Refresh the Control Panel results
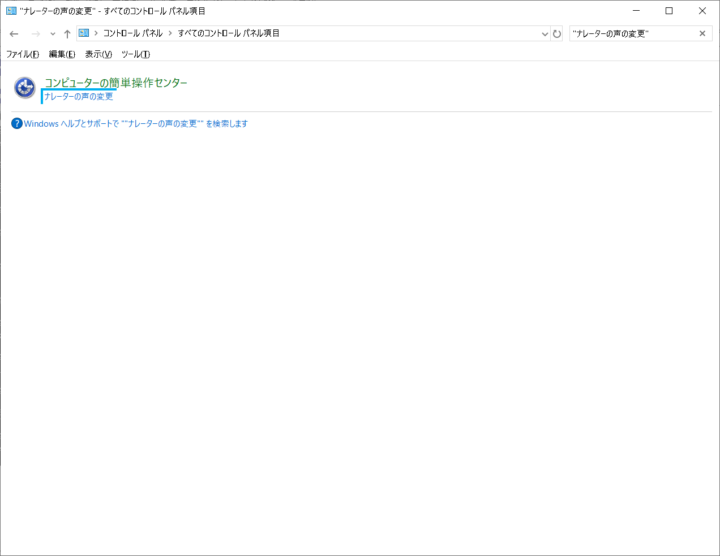 point(557,34)
